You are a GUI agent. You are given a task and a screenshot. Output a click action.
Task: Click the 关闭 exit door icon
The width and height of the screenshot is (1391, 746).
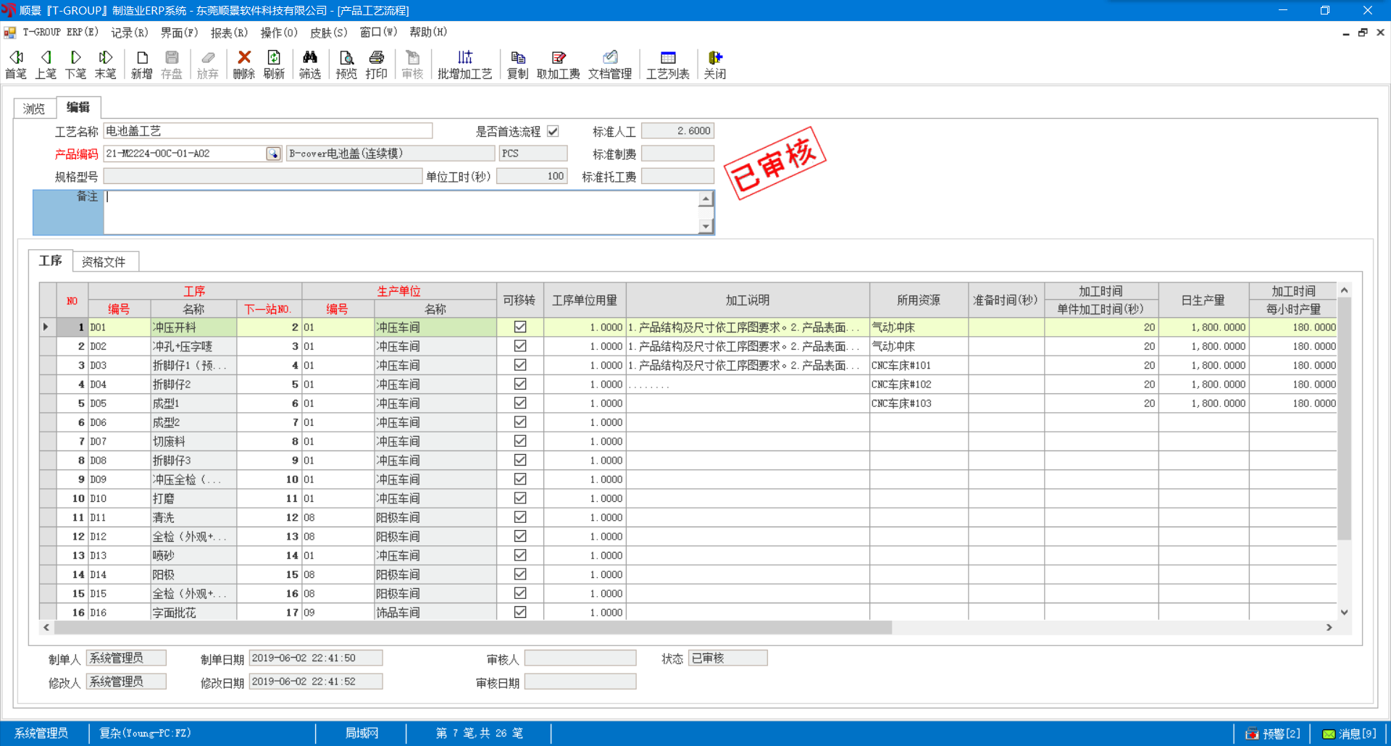pyautogui.click(x=714, y=64)
